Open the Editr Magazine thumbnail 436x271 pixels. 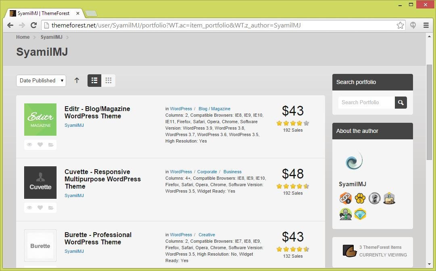click(x=40, y=120)
